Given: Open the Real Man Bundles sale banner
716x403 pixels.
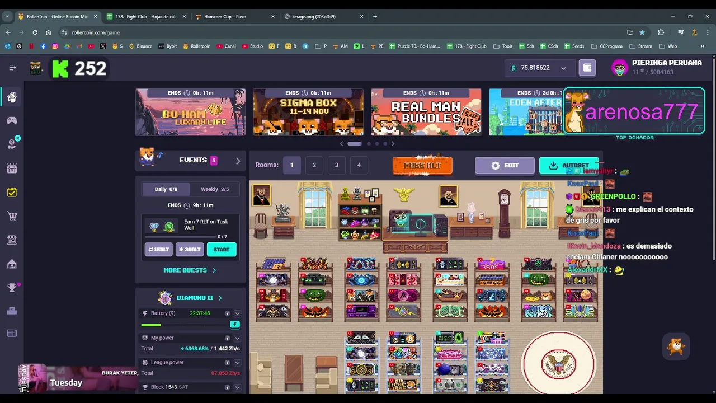Looking at the screenshot, I should (426, 112).
